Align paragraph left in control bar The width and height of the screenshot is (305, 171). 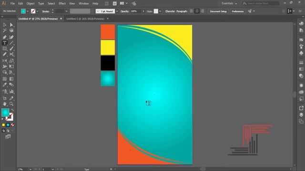192,11
